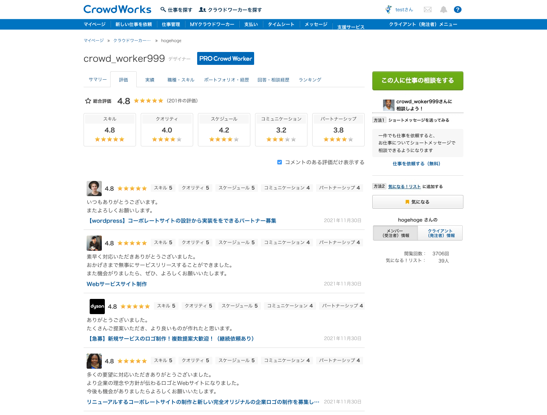Switch to the 実績 tab
Viewport: 547px width, 415px height.
click(x=150, y=80)
